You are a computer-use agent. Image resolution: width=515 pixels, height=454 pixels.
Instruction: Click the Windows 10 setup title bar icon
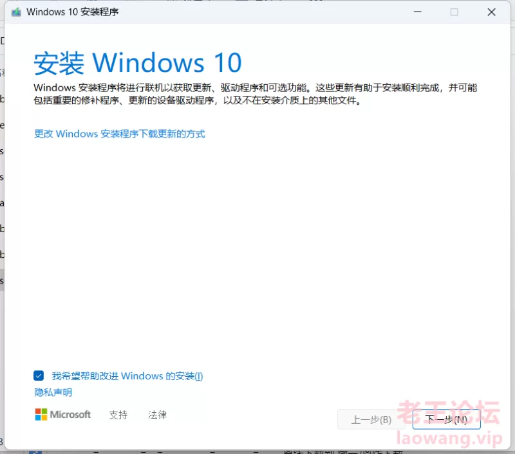[16, 12]
